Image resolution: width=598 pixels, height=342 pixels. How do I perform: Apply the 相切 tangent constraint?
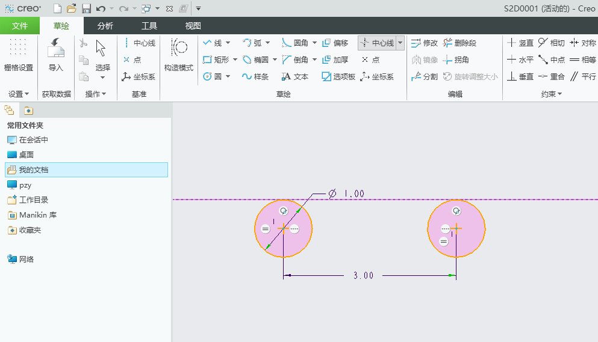552,43
